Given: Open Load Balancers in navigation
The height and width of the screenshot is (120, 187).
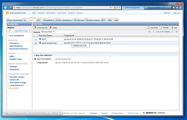Looking at the screenshot, I should point(17,85).
